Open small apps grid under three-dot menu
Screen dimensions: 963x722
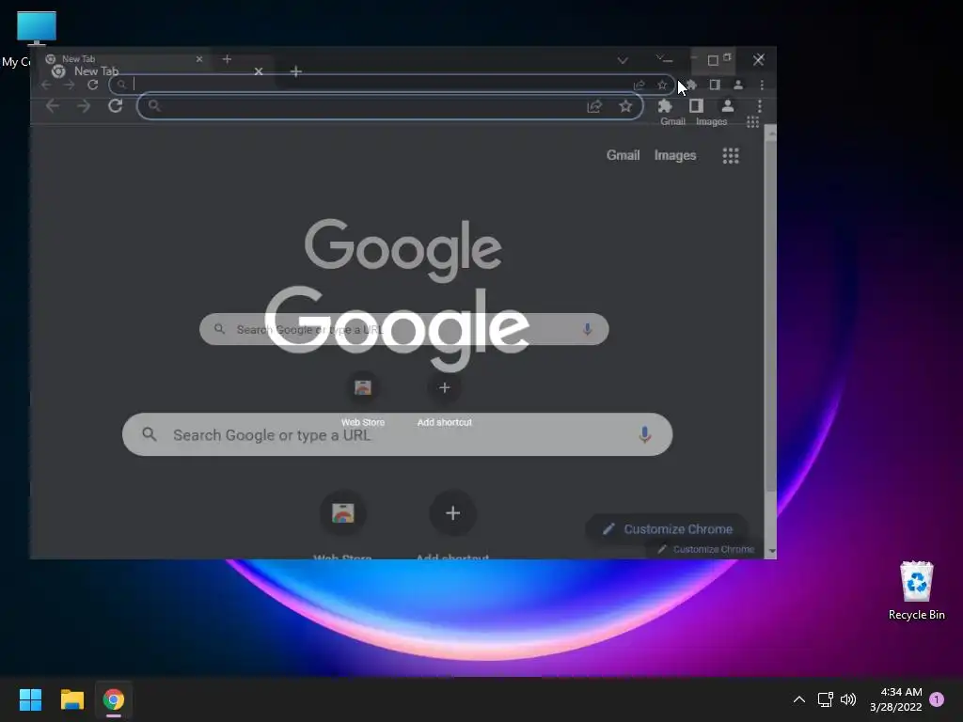pos(752,121)
